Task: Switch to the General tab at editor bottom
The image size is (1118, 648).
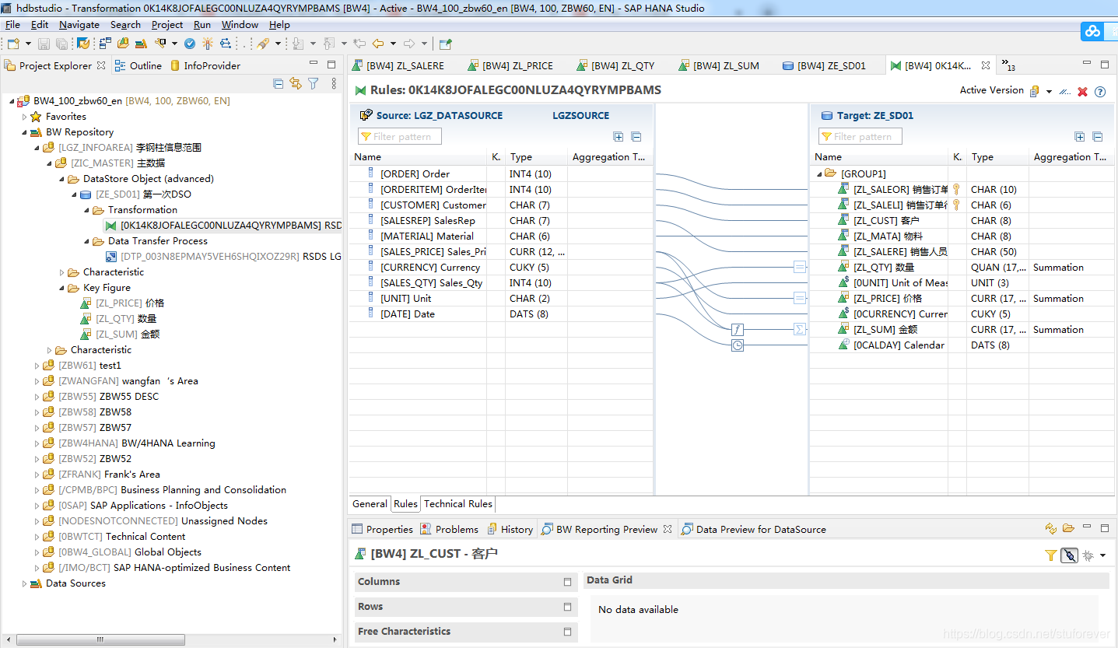Action: 370,504
